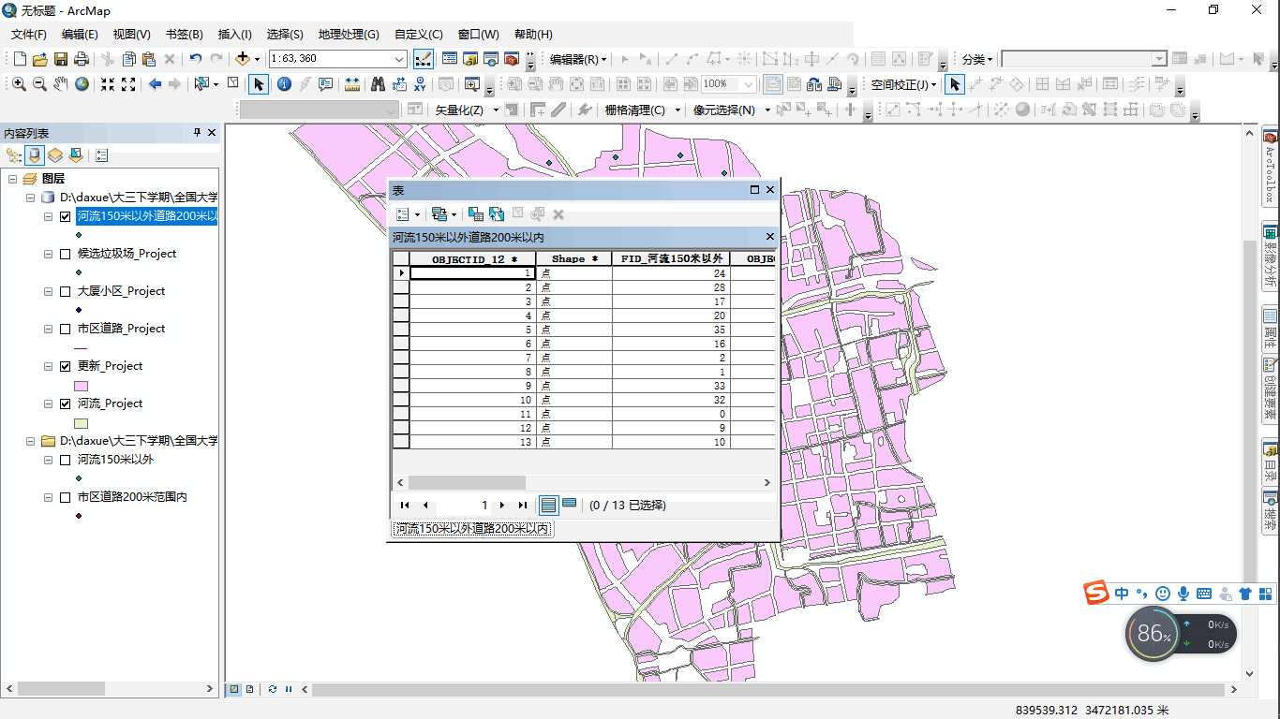Click the 更新_Project pink symbol swatch
This screenshot has width=1280, height=719.
[x=81, y=386]
